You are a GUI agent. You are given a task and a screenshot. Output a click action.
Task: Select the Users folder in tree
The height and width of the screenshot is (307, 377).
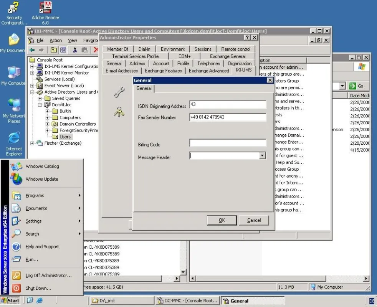tap(65, 137)
